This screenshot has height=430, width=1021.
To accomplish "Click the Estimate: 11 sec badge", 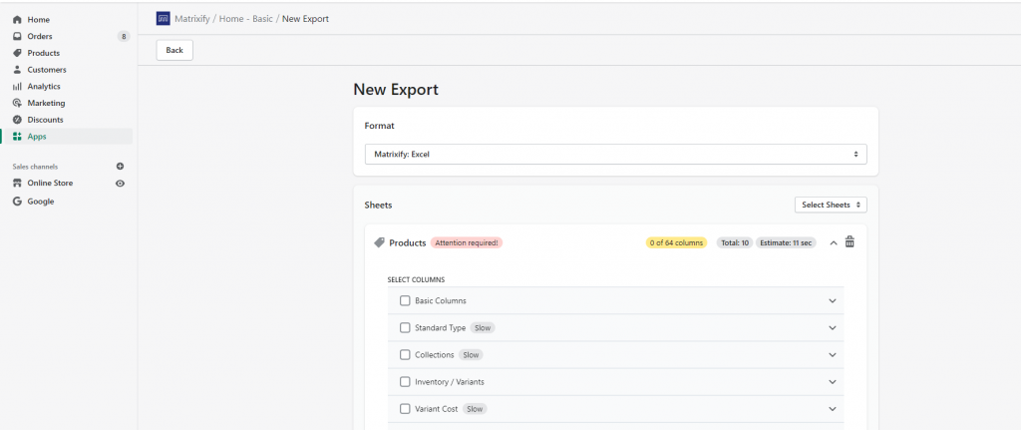I will click(x=786, y=243).
